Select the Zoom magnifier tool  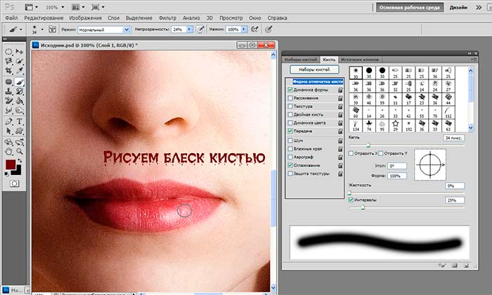tap(20, 152)
